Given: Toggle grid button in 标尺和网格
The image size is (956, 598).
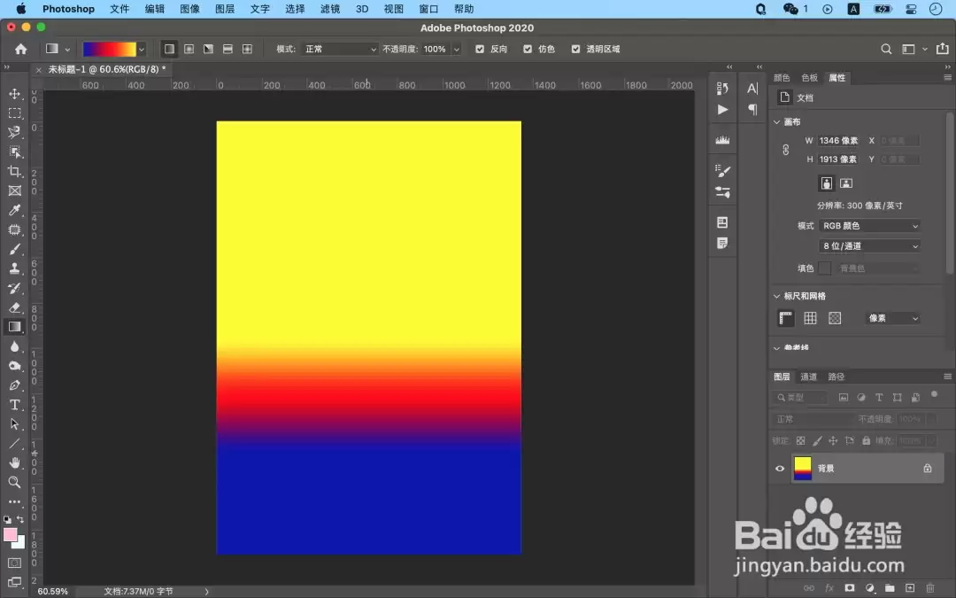Looking at the screenshot, I should click(x=810, y=318).
